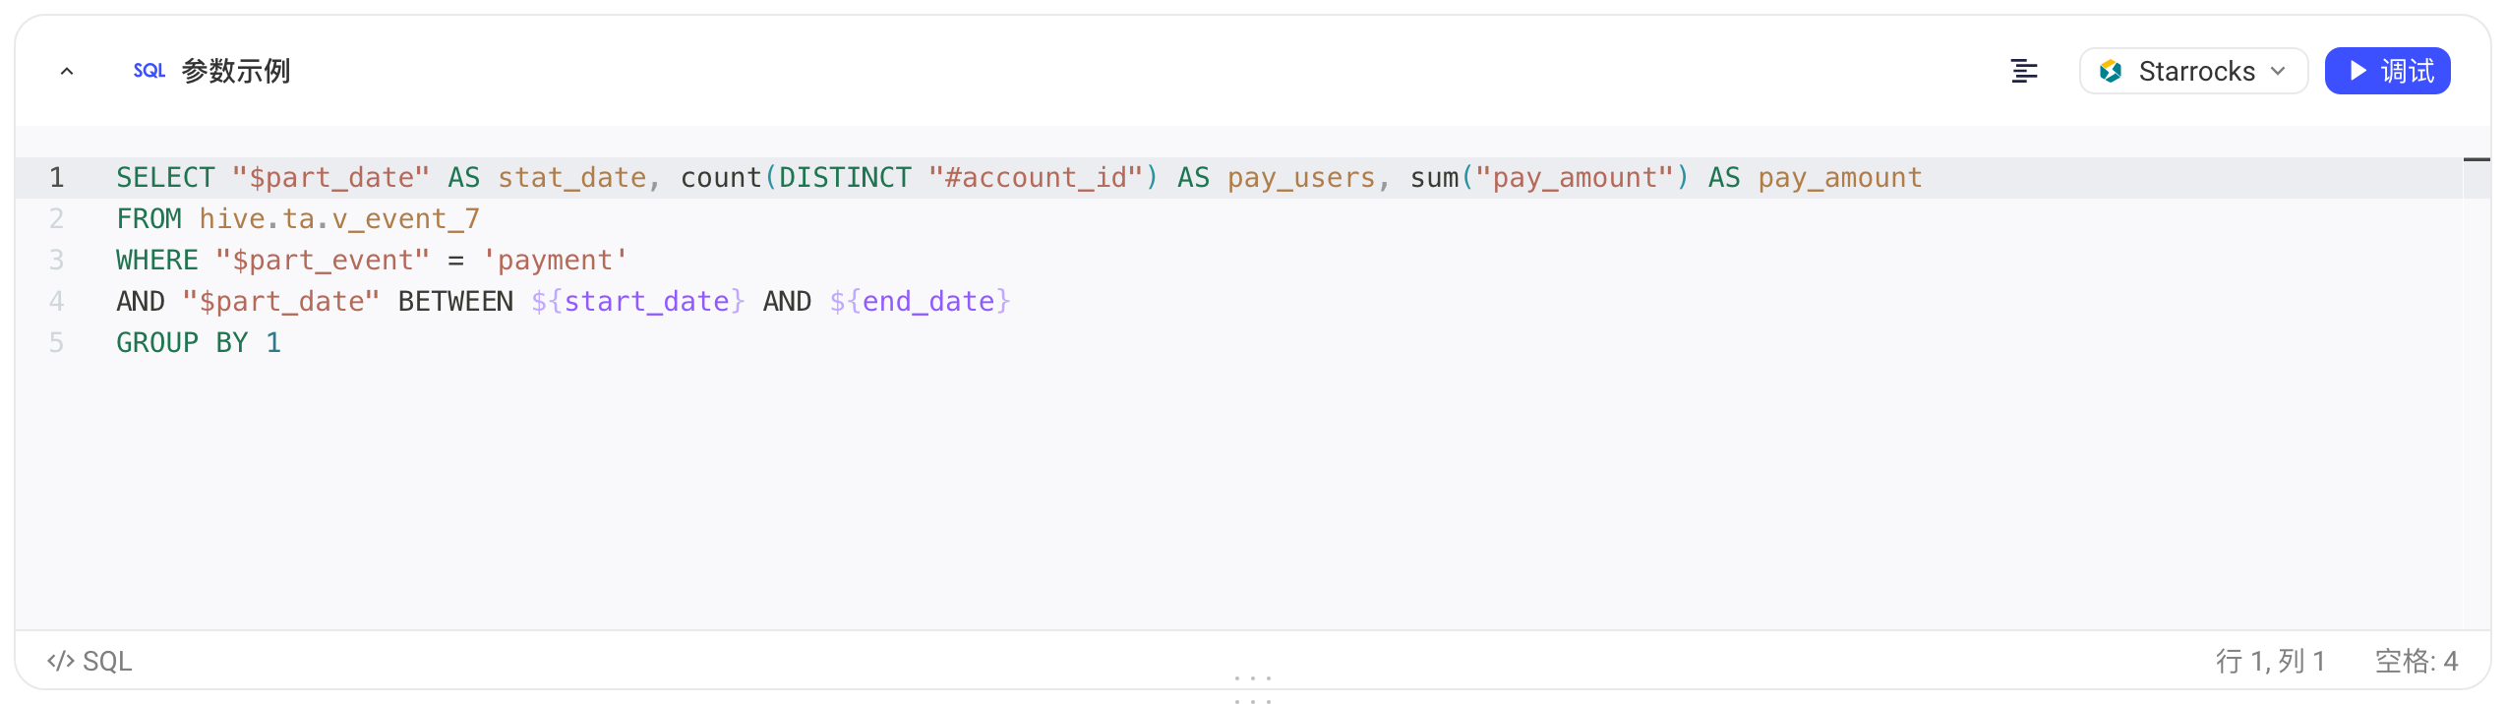Click the BETWEEN keyword
The image size is (2506, 704).
click(455, 302)
